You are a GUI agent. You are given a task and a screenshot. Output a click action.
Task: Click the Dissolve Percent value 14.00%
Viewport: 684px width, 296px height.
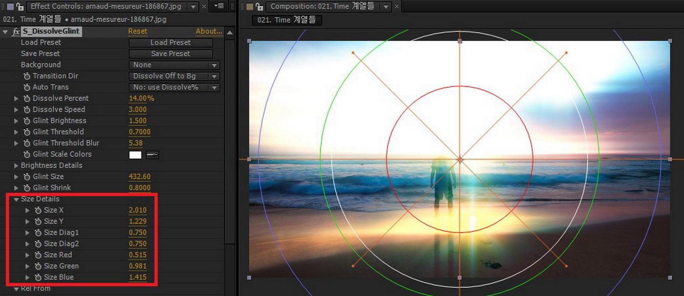click(x=141, y=99)
